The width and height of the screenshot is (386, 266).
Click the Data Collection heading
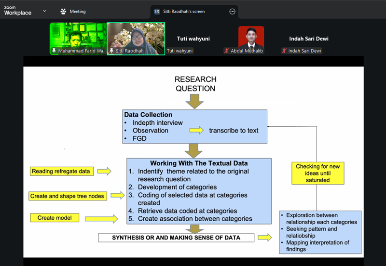tap(148, 115)
